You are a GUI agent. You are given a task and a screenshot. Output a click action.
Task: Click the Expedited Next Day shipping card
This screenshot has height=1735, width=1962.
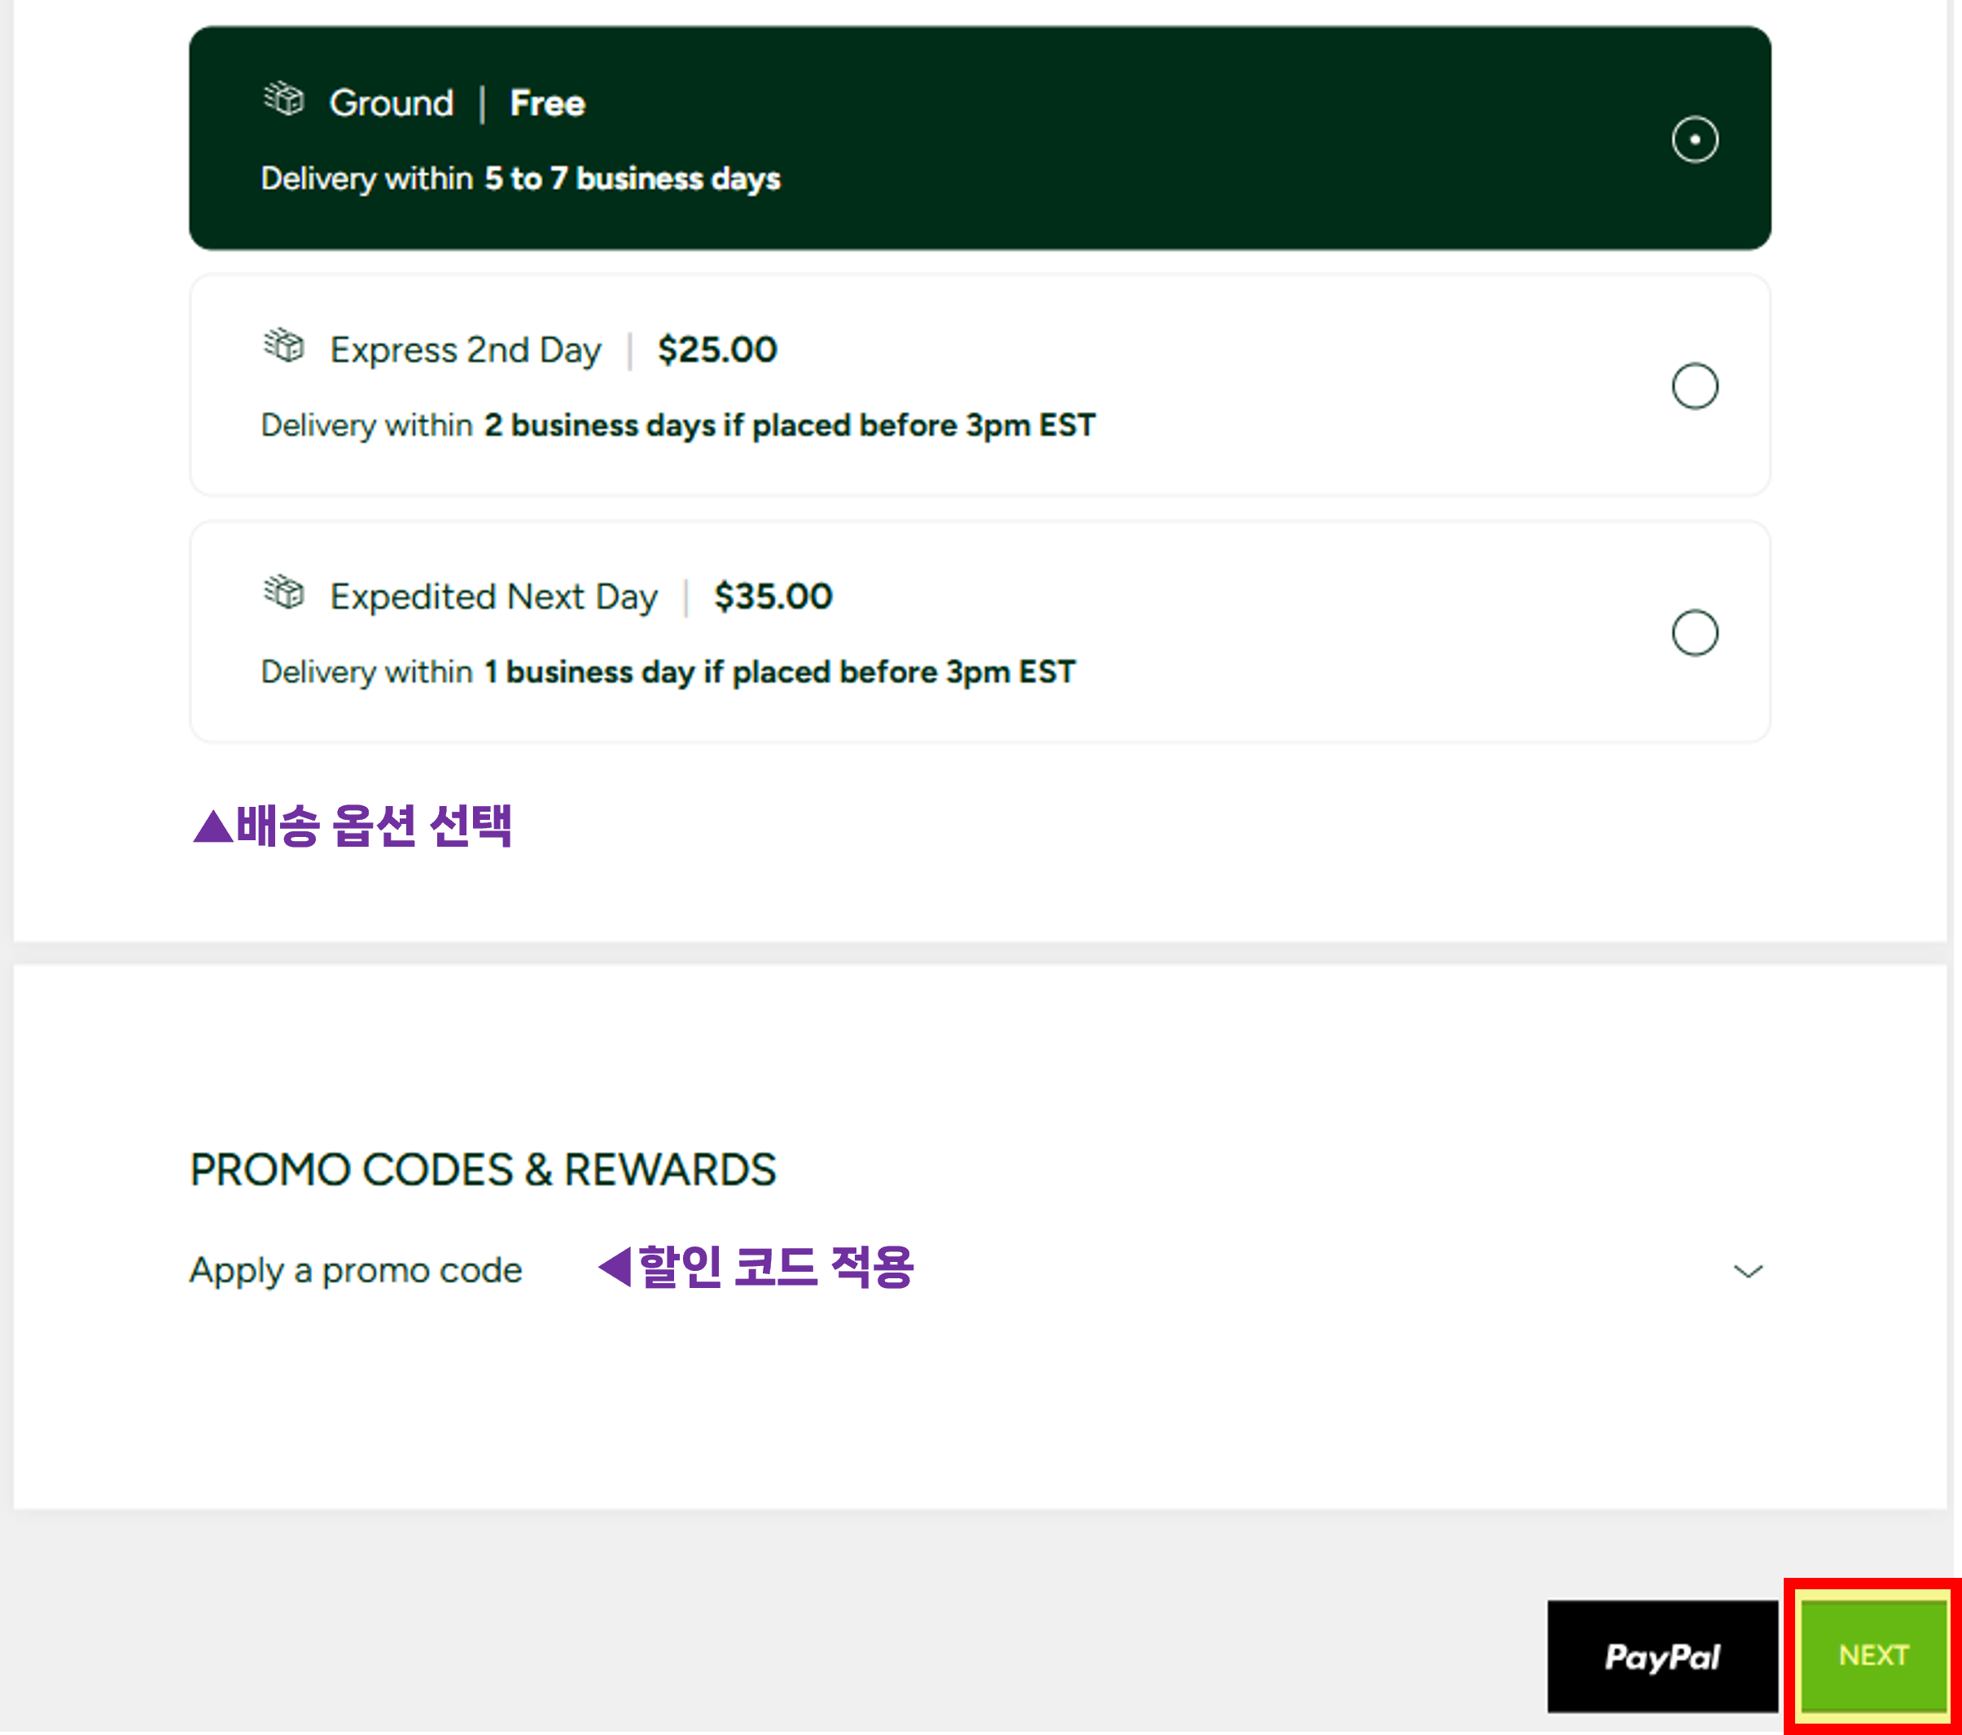(981, 632)
